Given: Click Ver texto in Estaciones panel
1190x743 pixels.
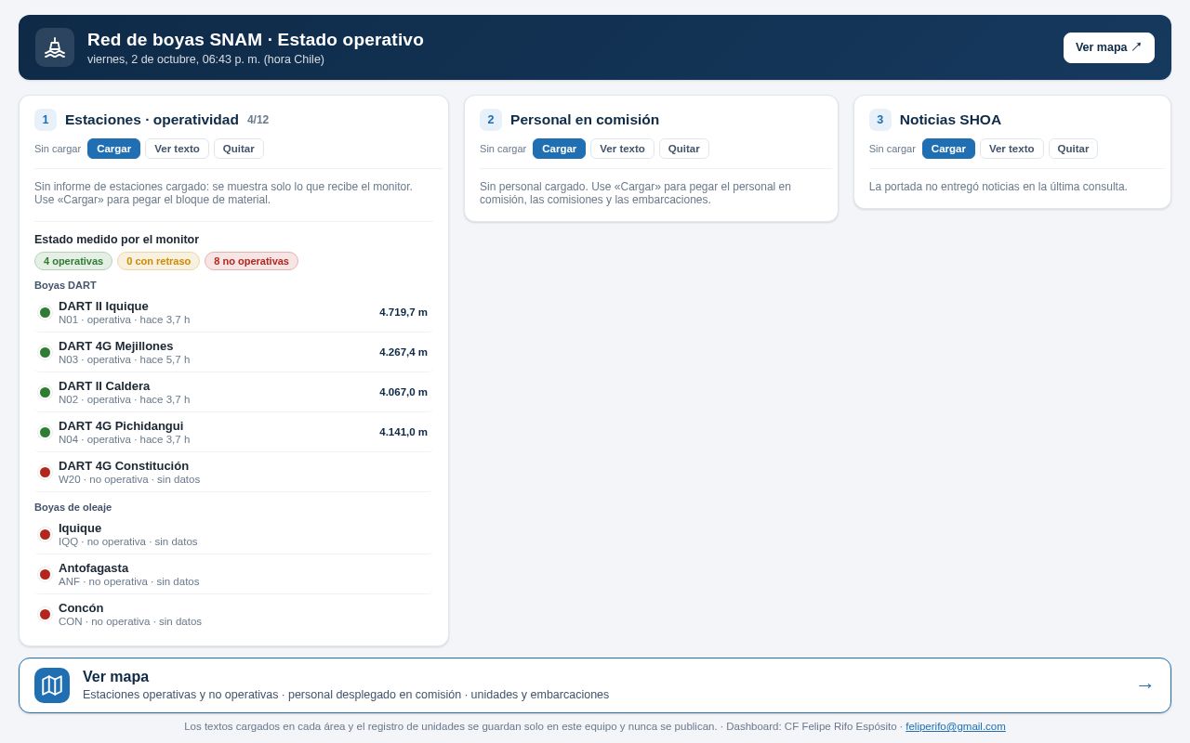Looking at the screenshot, I should coord(177,149).
